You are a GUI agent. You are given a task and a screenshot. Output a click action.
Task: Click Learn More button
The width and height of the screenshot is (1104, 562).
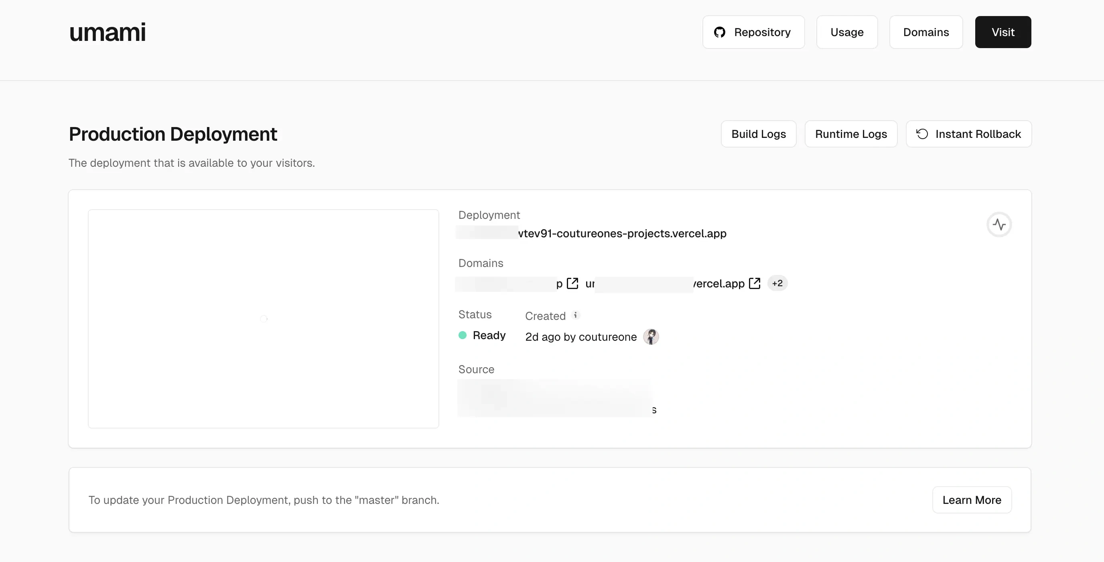click(972, 500)
